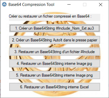Click button 4 Restaurer Base64String interne Image jpg
This screenshot has width=109, height=98.
[x=55, y=63]
